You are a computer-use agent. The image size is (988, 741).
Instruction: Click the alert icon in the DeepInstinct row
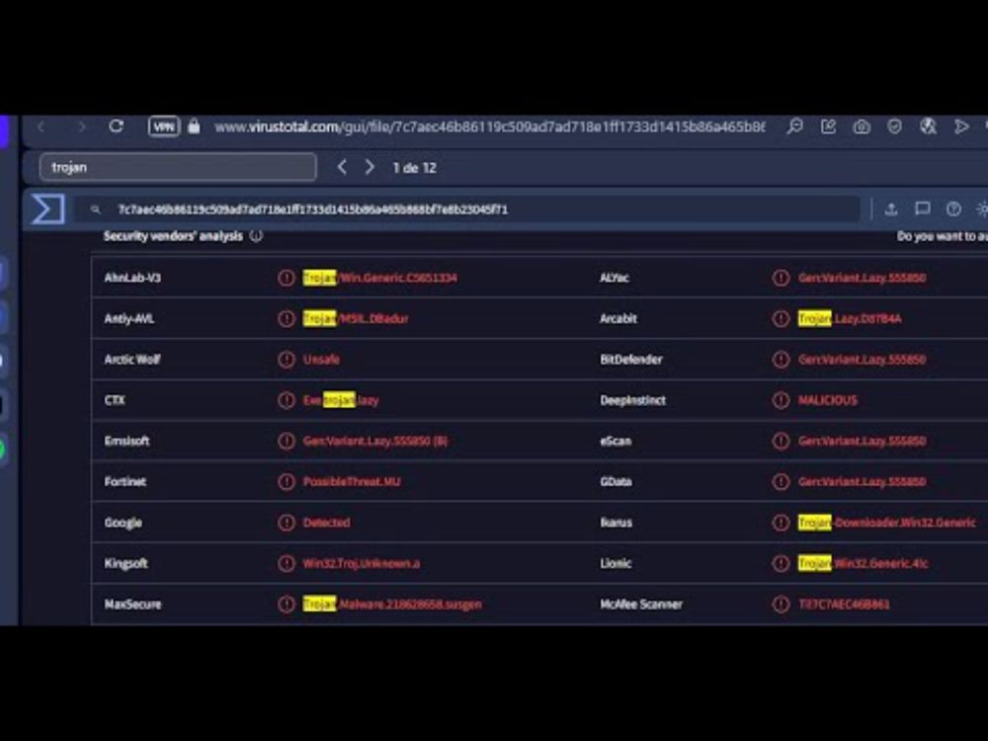[x=781, y=400]
